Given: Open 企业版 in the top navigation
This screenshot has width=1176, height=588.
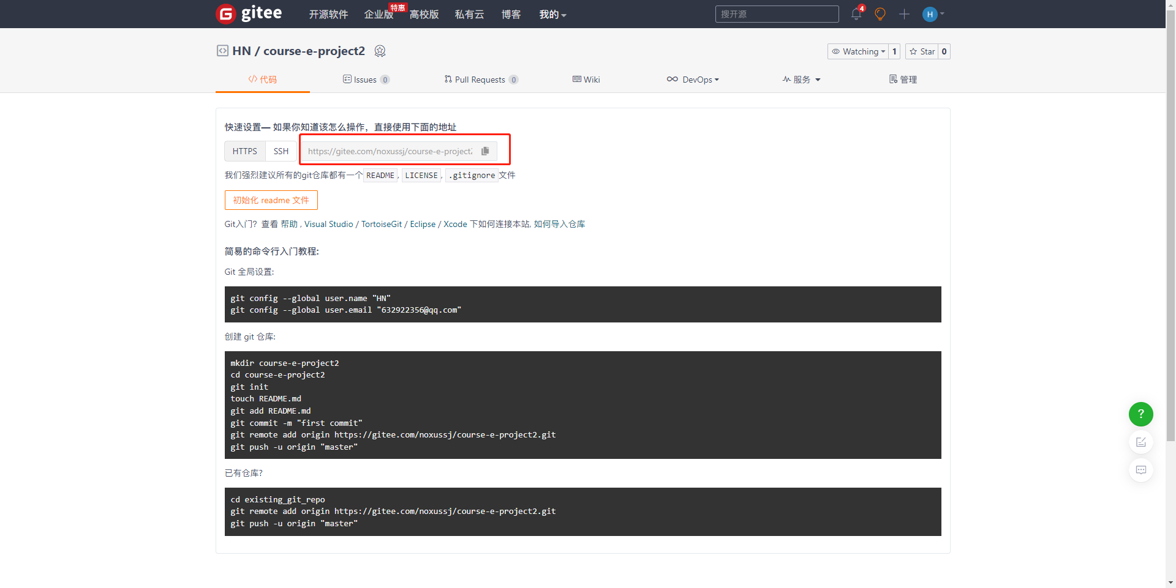Looking at the screenshot, I should 379,14.
